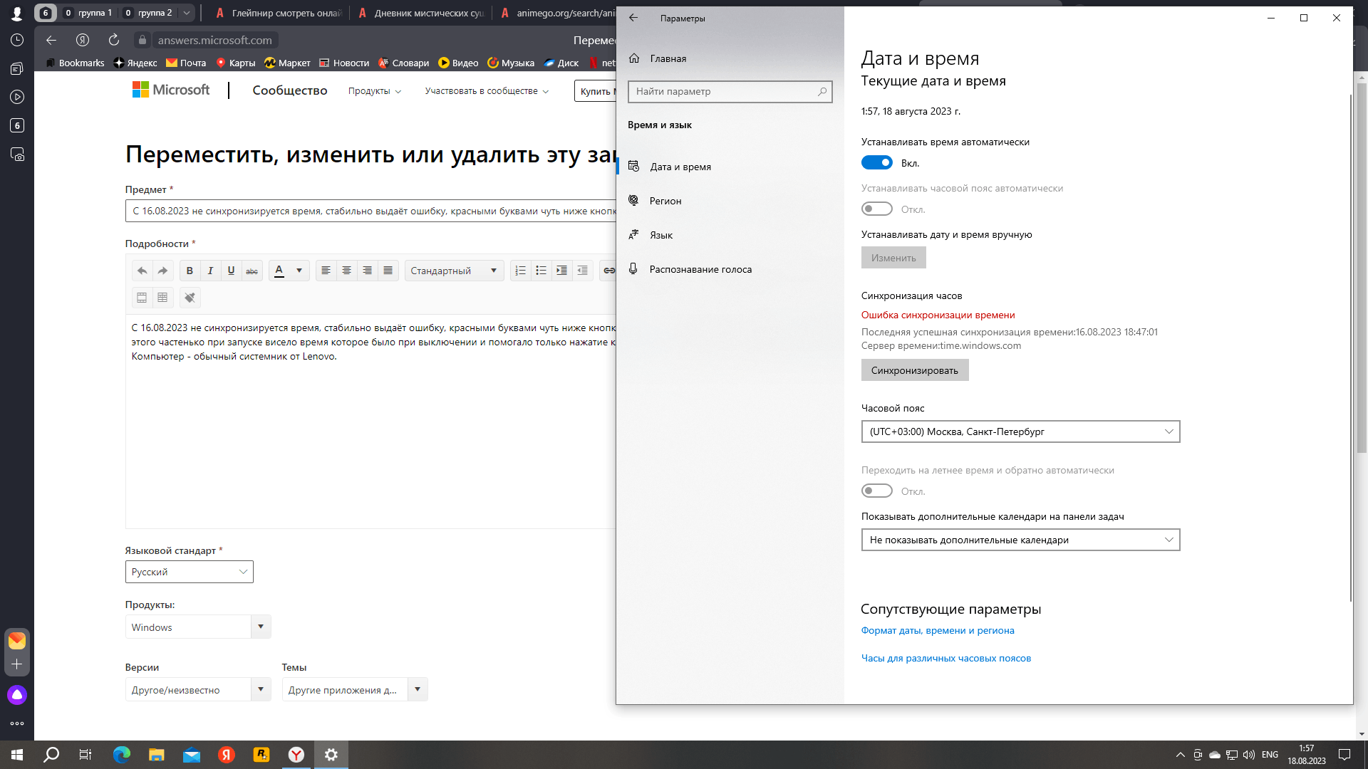Align text left in the editor

(x=326, y=271)
